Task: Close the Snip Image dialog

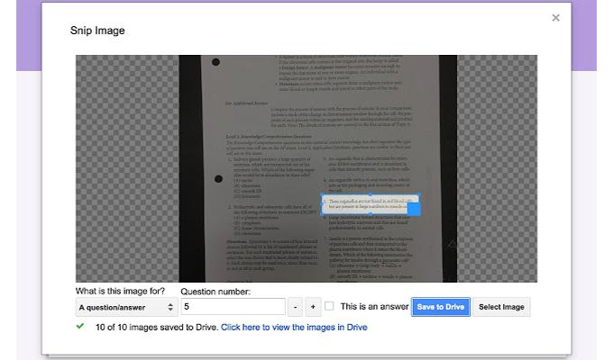Action: [555, 18]
